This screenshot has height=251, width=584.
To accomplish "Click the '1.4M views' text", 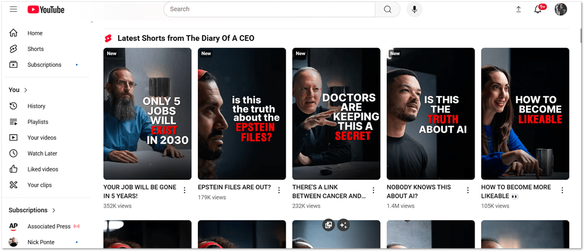I will (x=400, y=205).
